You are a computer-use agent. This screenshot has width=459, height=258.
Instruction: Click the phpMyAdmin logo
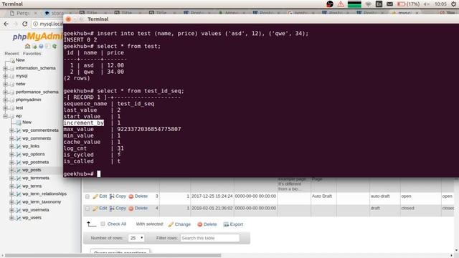point(37,37)
